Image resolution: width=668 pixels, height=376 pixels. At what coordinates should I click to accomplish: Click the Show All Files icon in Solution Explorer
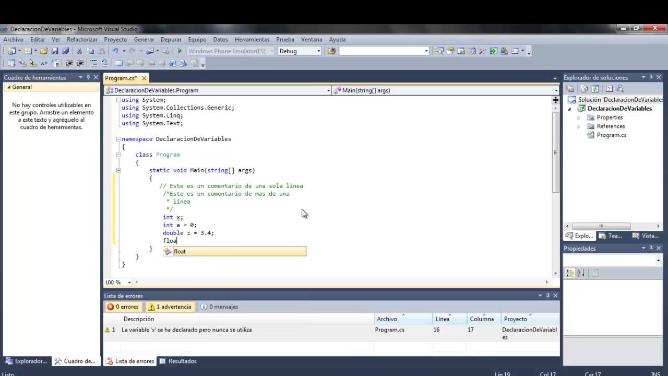pyautogui.click(x=584, y=89)
